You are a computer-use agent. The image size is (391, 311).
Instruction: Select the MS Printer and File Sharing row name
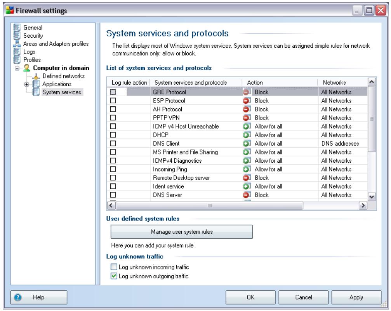point(185,152)
